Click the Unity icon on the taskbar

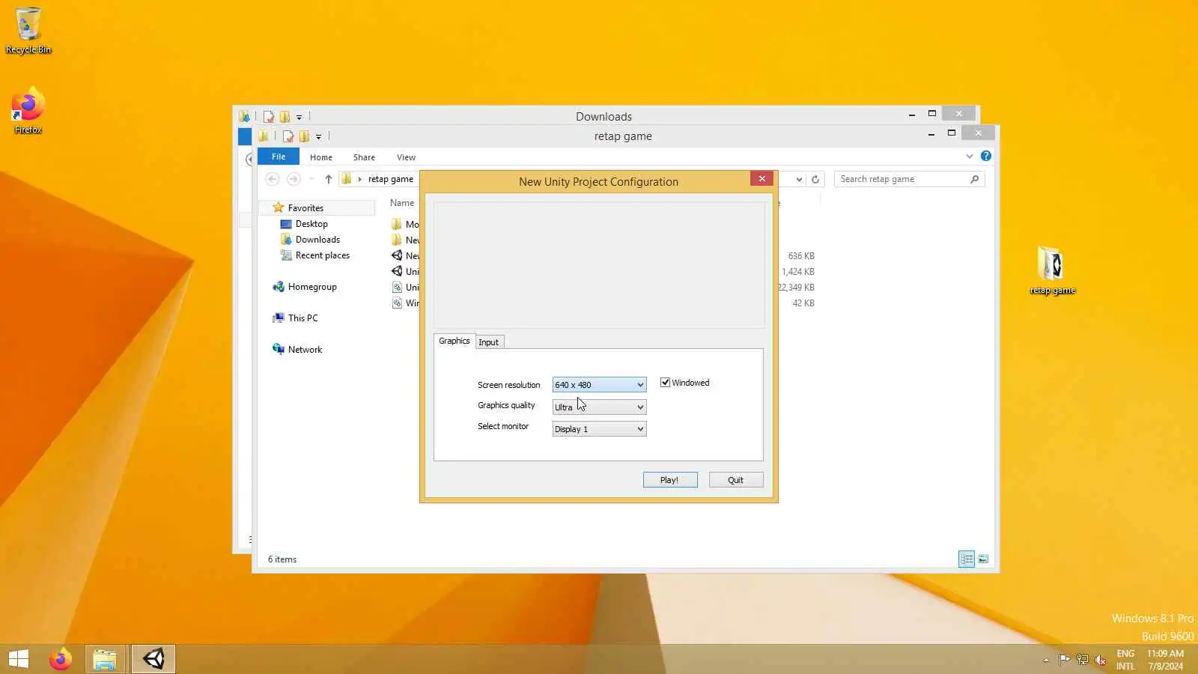pos(153,659)
